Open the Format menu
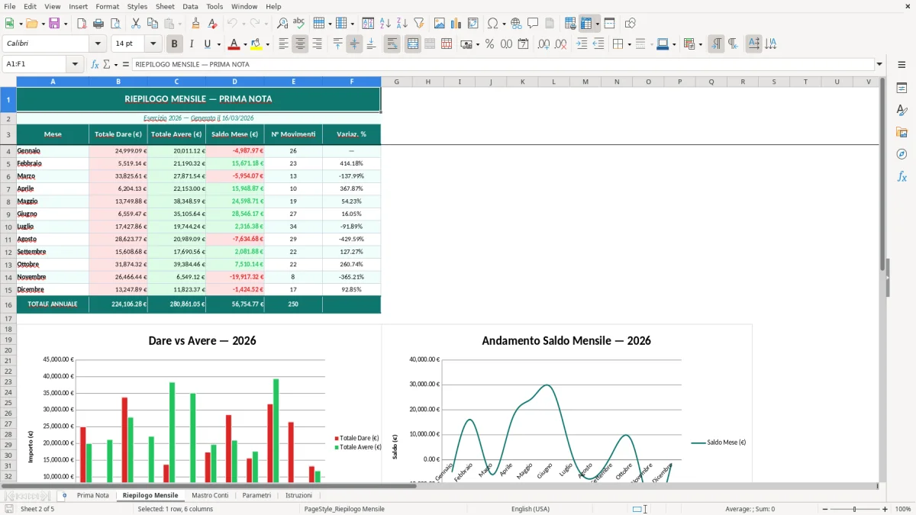The image size is (916, 515). pos(108,6)
